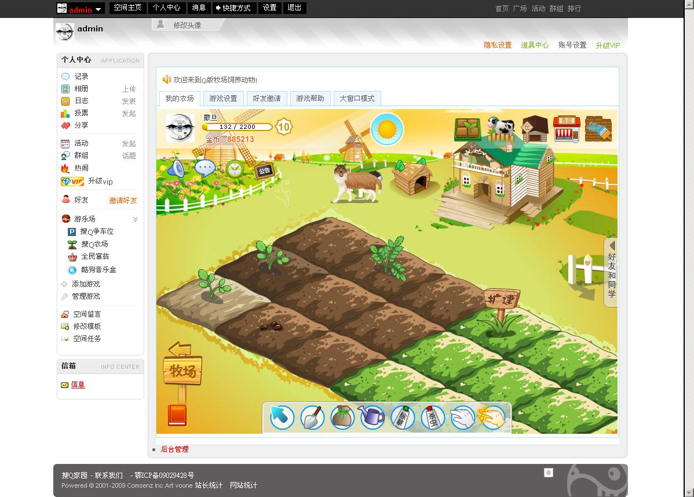This screenshot has height=497, width=694.
Task: Open the admin dropdown arrow
Action: pos(98,9)
